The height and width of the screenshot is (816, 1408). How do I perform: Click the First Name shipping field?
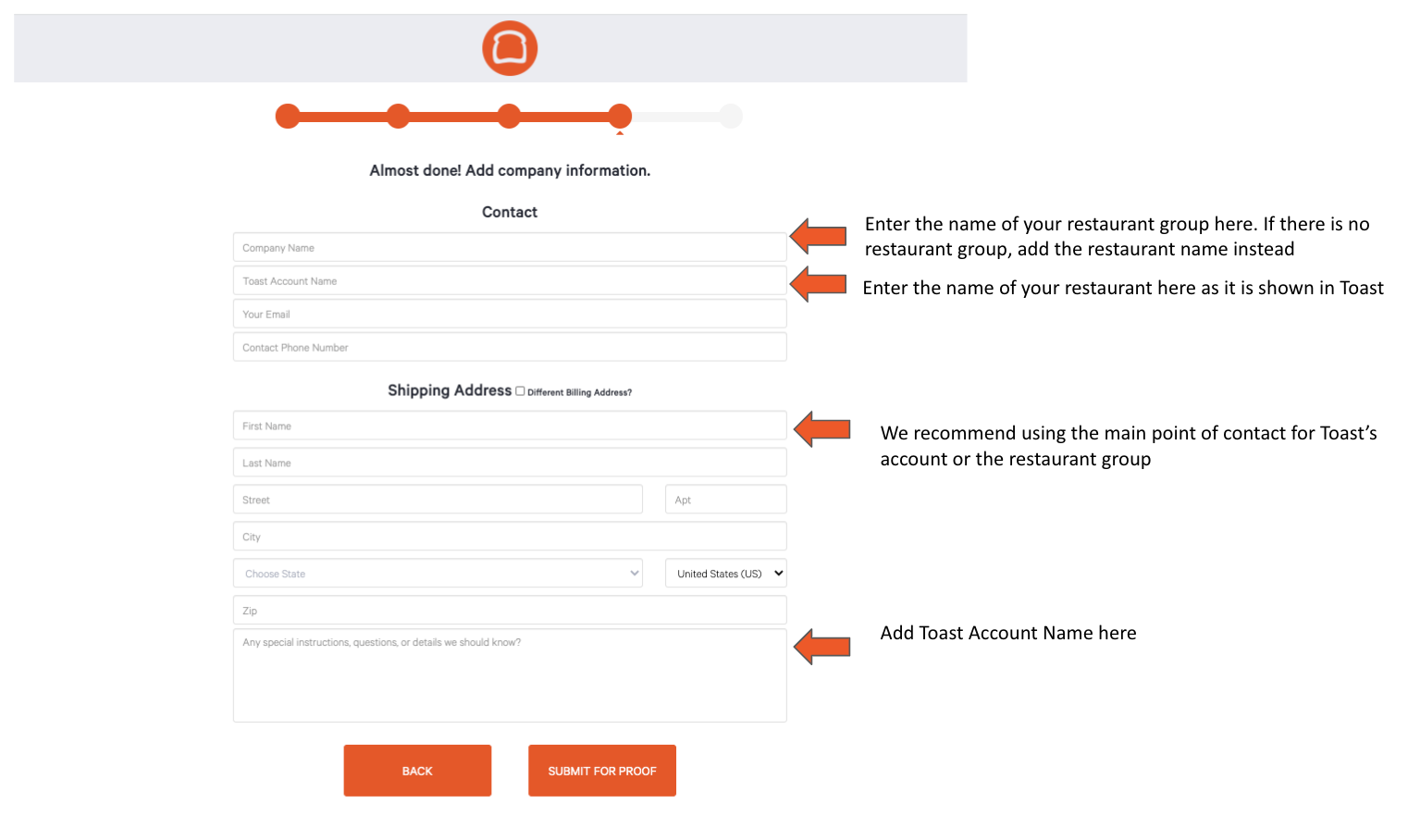pyautogui.click(x=509, y=427)
